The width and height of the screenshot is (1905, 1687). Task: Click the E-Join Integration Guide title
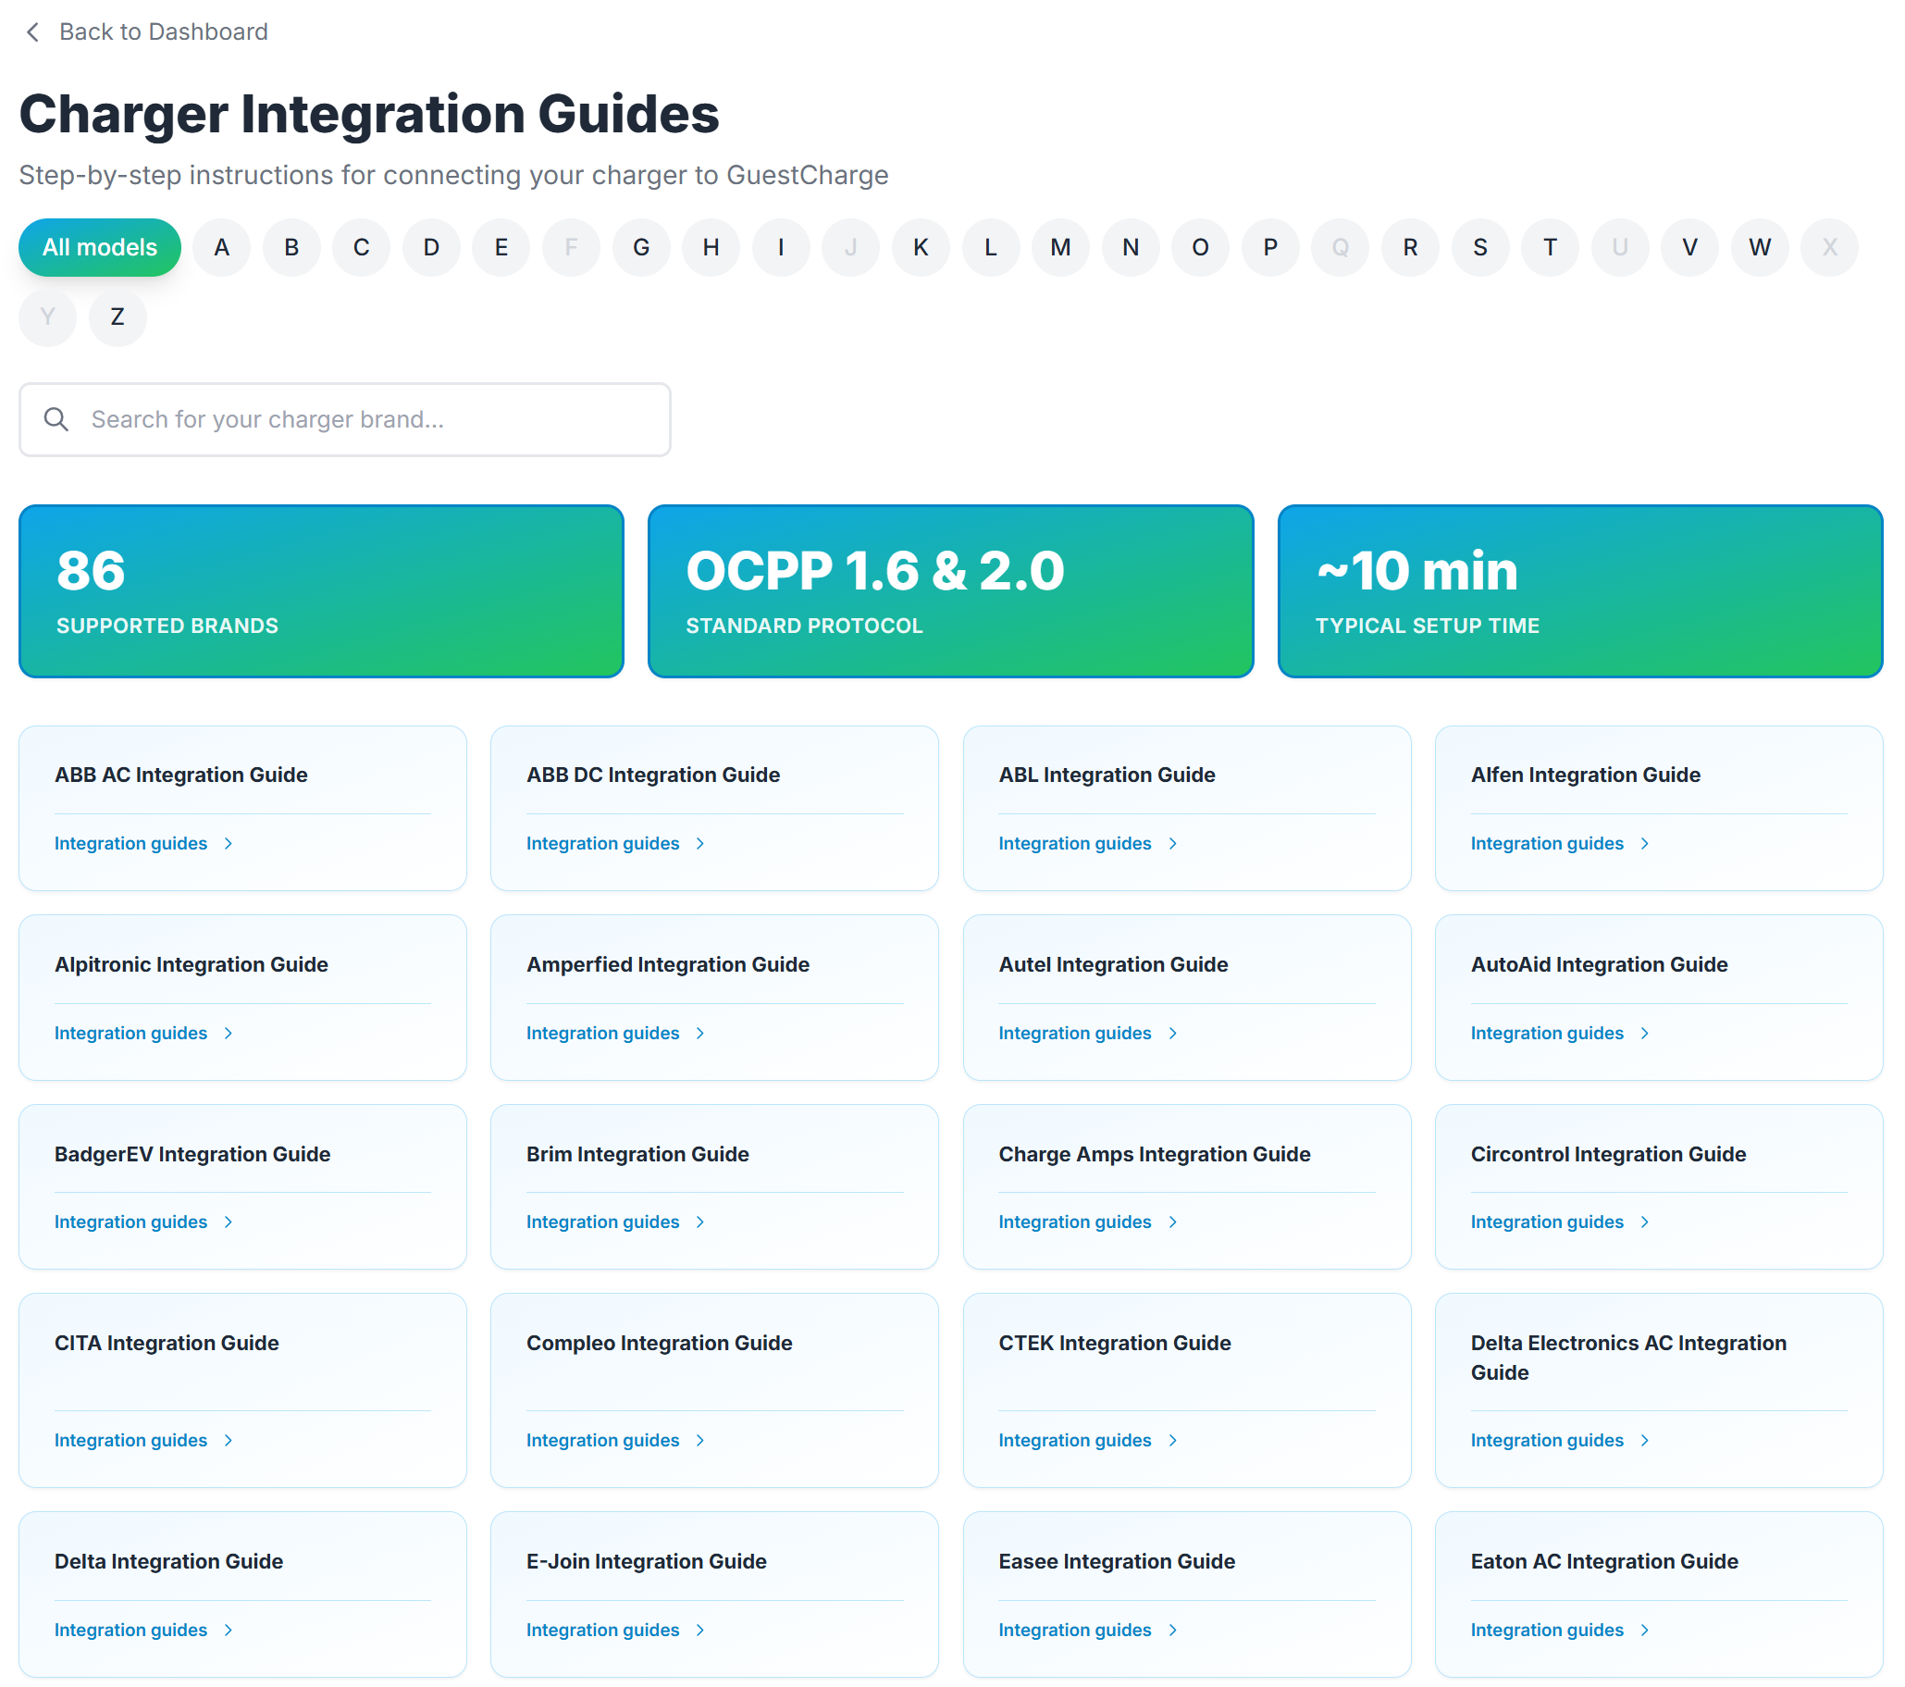(647, 1561)
